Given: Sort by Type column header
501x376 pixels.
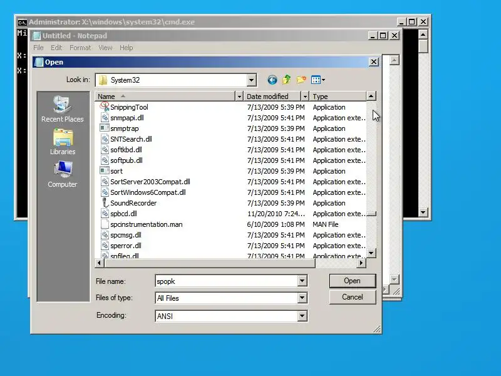Looking at the screenshot, I should 338,97.
